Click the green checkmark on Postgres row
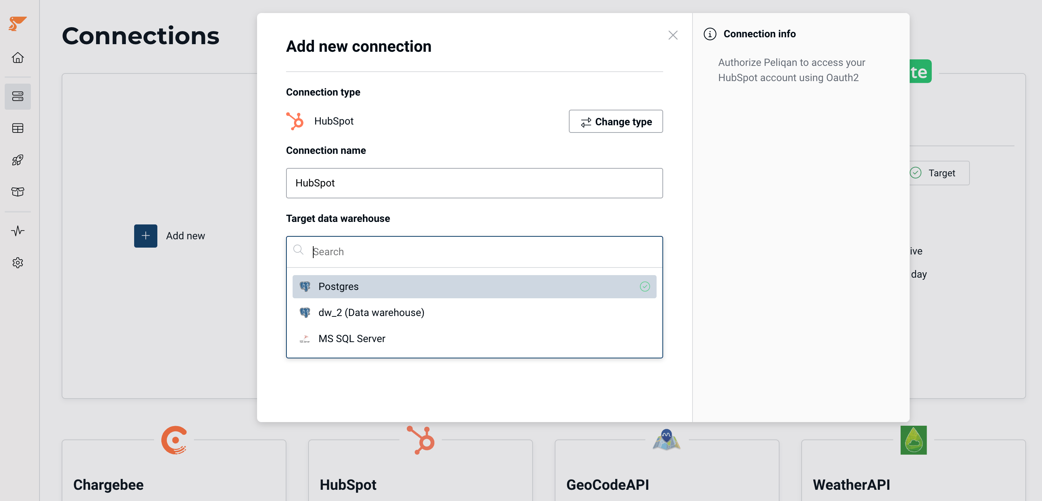 tap(645, 286)
